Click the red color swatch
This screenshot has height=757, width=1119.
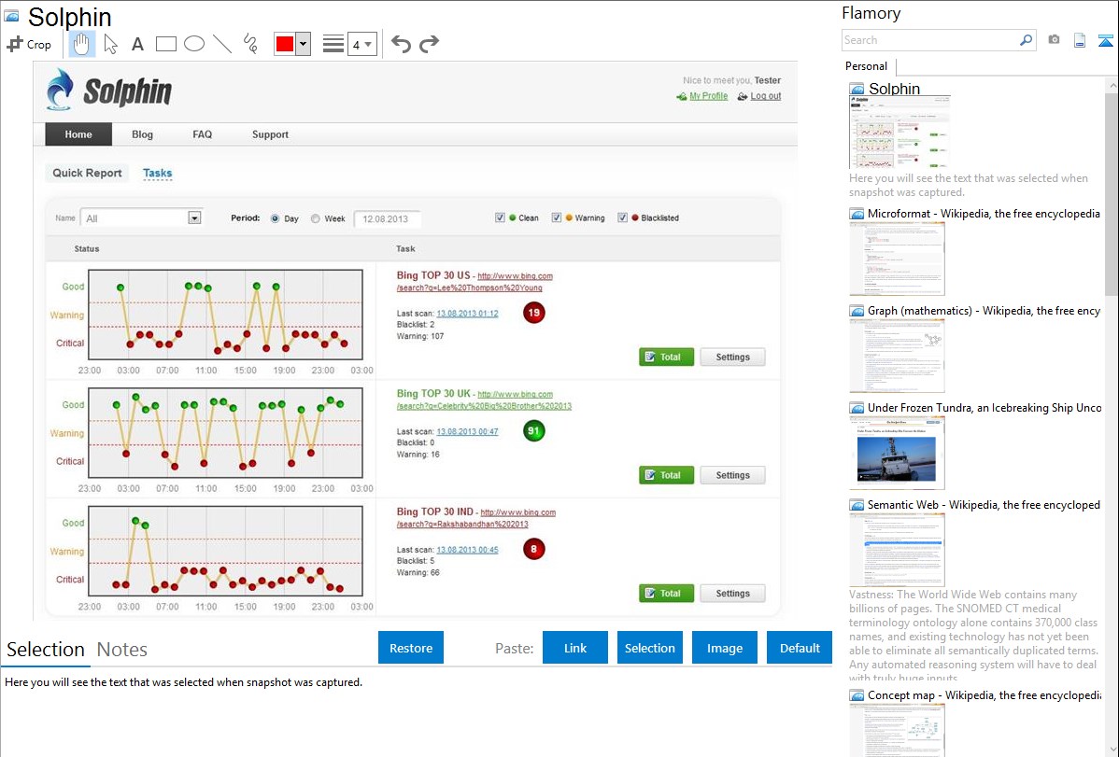tap(285, 44)
